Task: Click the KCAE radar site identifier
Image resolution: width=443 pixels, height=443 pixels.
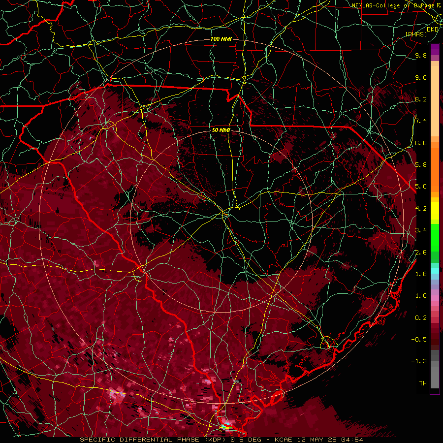Action: (284, 440)
